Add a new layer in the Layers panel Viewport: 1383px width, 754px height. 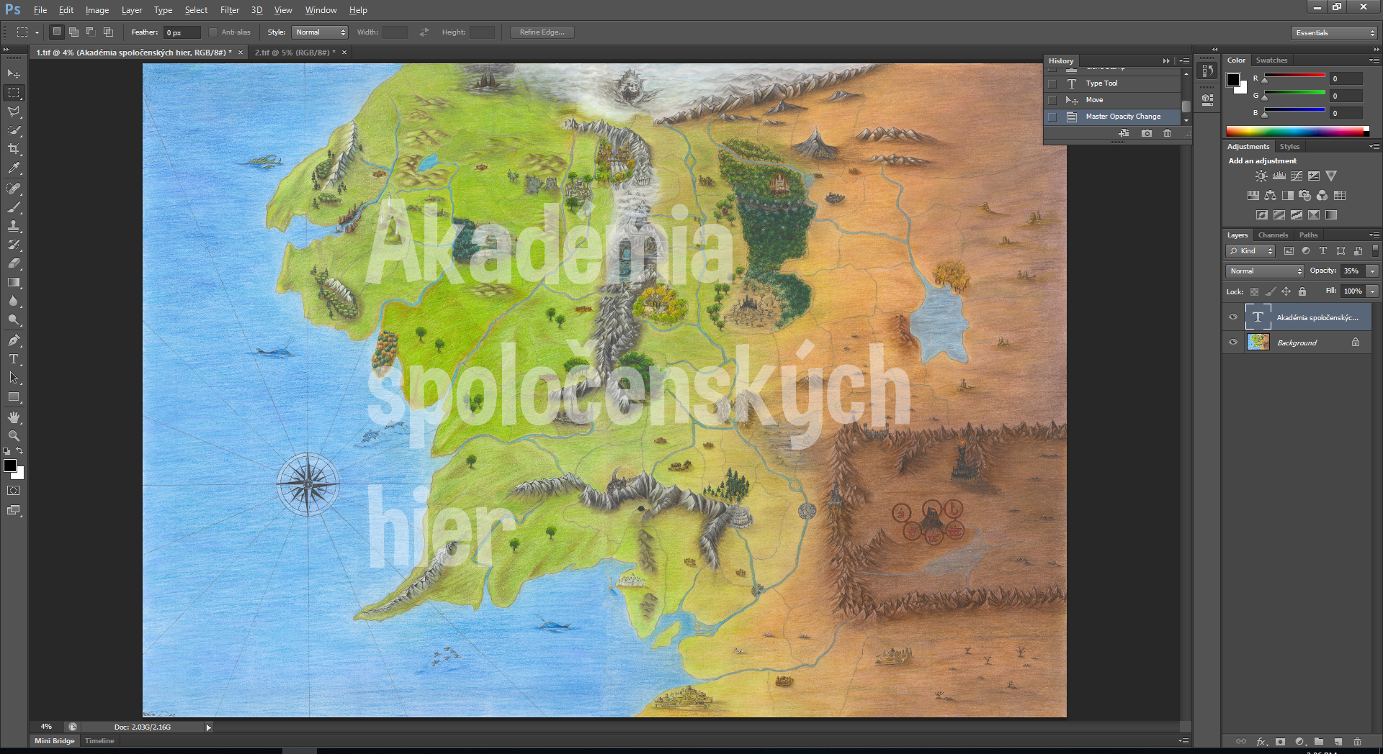[1338, 742]
